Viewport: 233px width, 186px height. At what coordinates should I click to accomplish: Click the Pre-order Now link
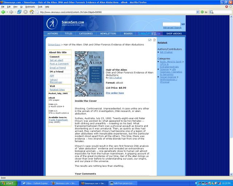[115, 93]
